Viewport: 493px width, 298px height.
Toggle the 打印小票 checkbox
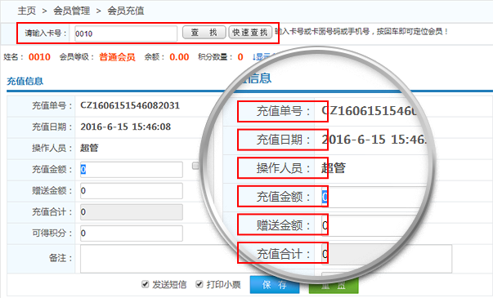coord(199,284)
